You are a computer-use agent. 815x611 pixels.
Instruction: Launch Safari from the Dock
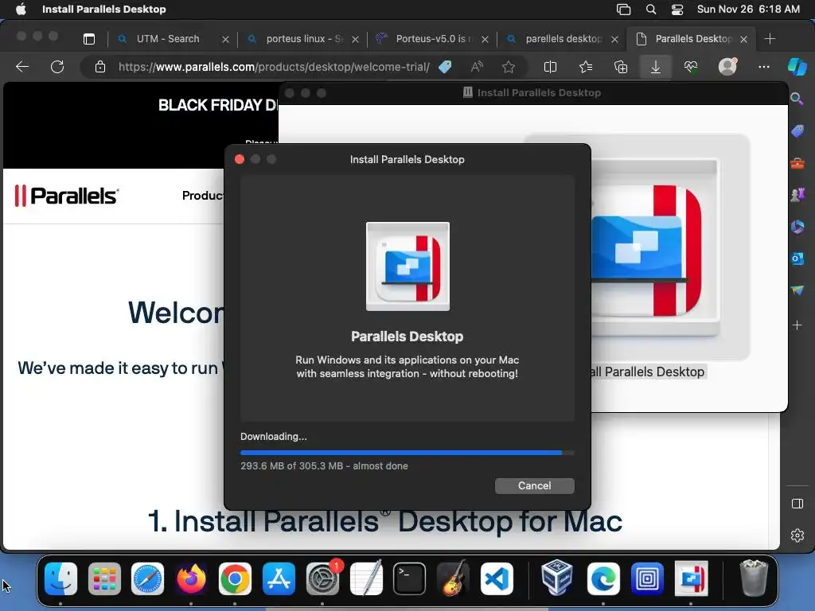point(147,579)
